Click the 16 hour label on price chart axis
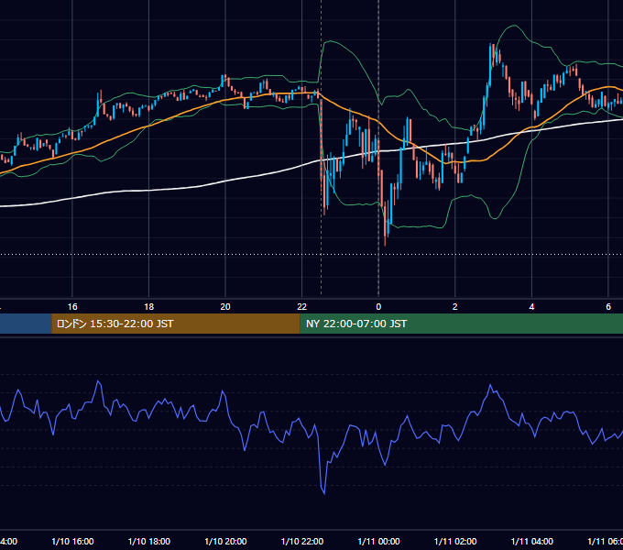The height and width of the screenshot is (550, 623). coord(72,307)
